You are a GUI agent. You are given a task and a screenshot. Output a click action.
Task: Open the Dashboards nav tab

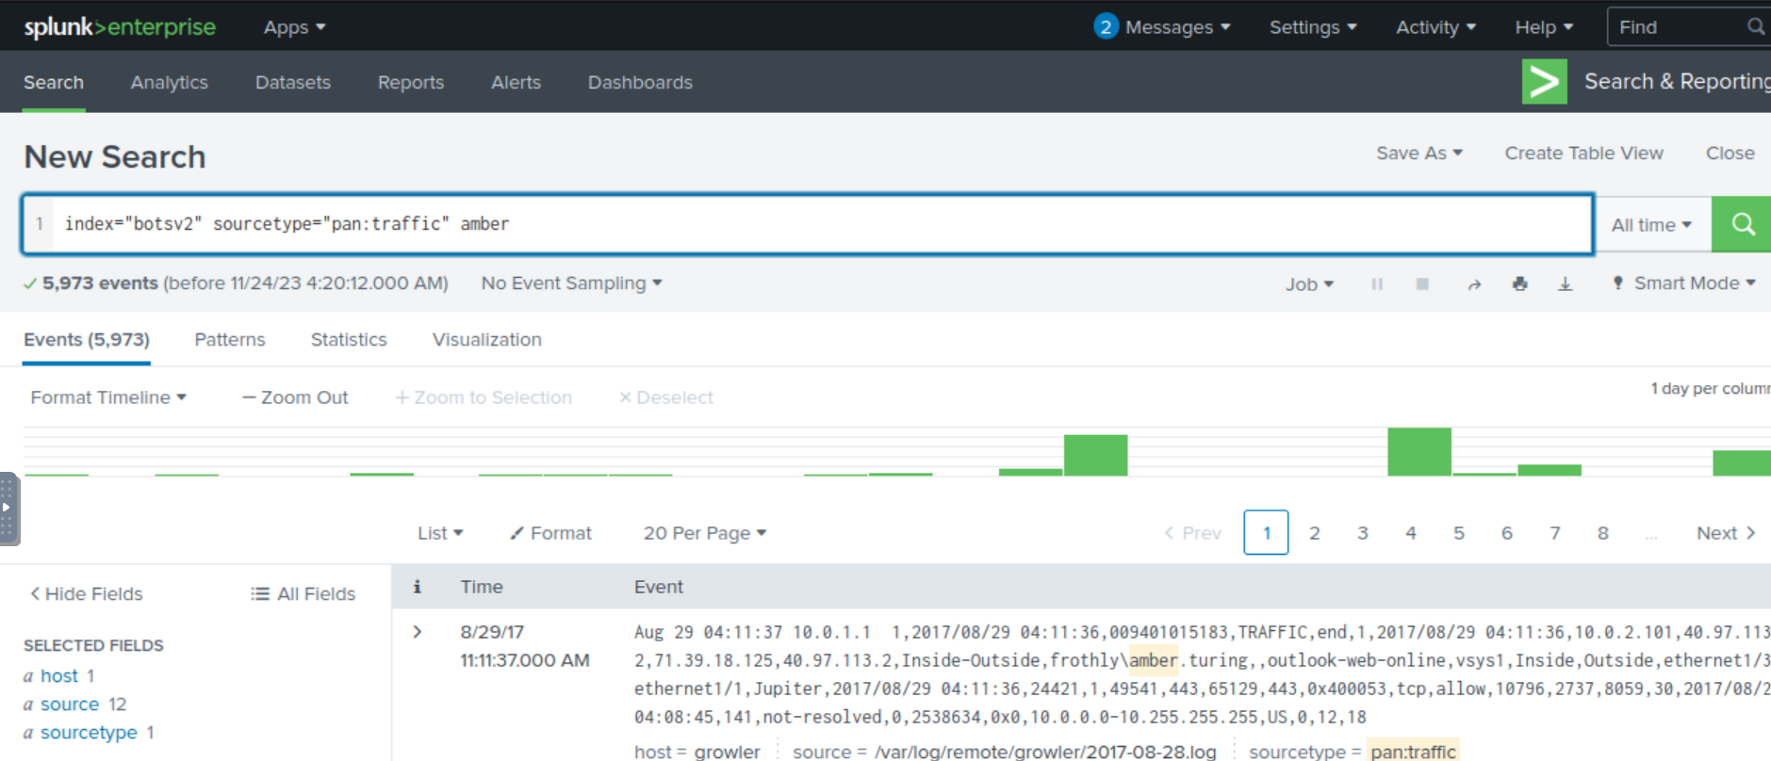click(x=640, y=82)
